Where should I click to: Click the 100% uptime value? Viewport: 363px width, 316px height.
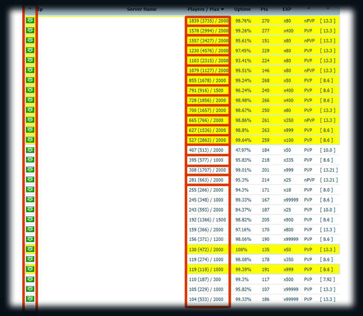point(241,250)
